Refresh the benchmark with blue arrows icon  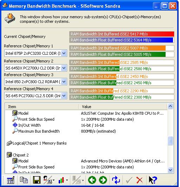116,180
